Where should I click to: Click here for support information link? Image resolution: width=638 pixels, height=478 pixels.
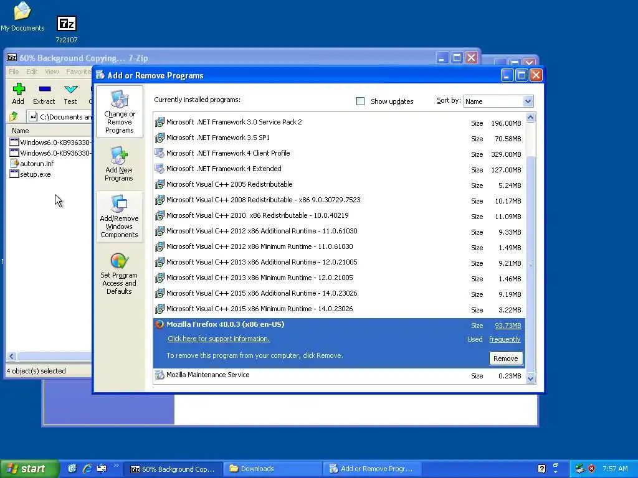219,339
